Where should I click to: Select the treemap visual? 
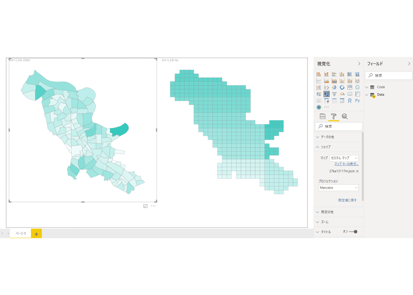(350, 87)
